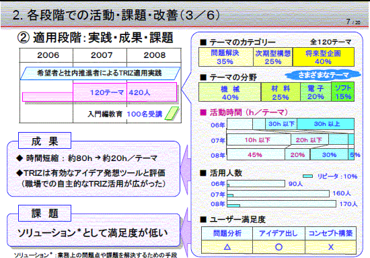Viewport: 370px width, 258px height.
Task: Click the pink 120テーマ bar
Action: (100, 92)
